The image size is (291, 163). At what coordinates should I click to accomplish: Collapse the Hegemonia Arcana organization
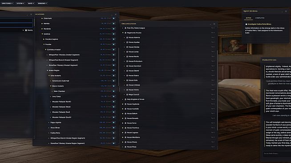pos(123,33)
